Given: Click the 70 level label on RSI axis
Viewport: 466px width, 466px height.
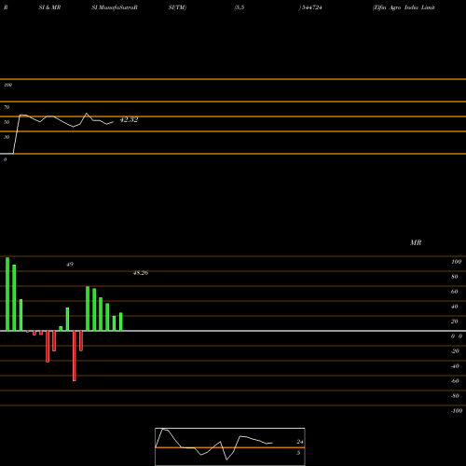Looking at the screenshot, I should 7,107.
